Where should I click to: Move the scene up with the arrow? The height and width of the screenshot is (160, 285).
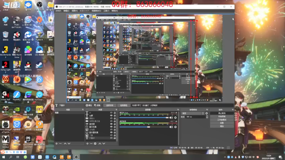(65, 144)
